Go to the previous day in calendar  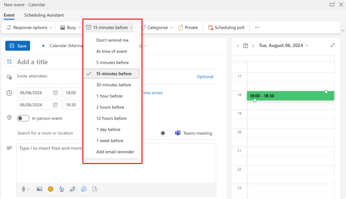pos(238,46)
